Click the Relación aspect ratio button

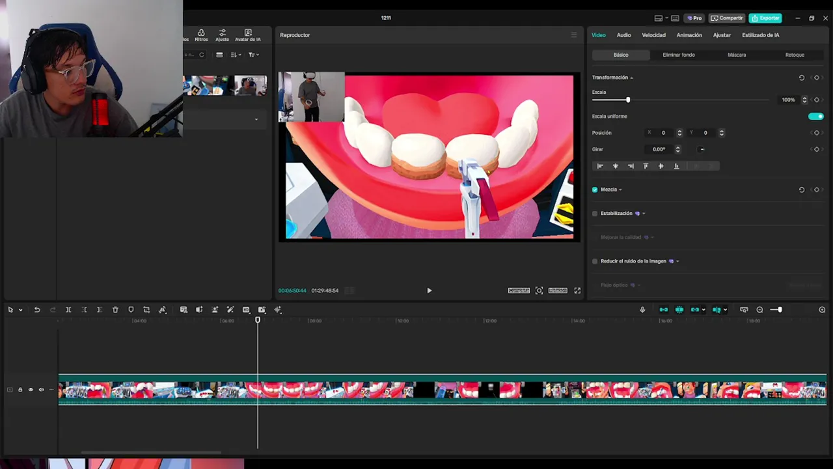coord(558,291)
